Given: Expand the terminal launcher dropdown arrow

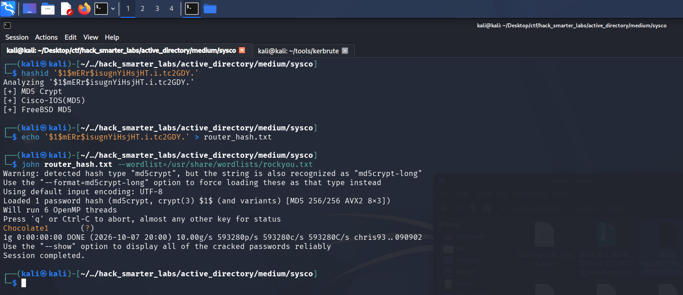Looking at the screenshot, I should (x=113, y=9).
